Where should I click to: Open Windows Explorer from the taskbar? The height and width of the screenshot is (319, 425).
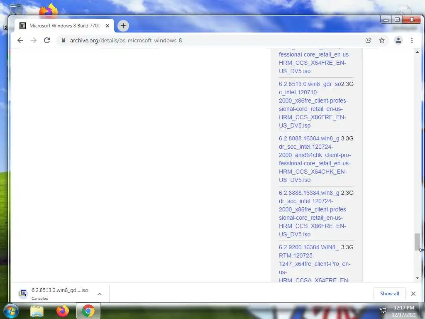point(37,311)
